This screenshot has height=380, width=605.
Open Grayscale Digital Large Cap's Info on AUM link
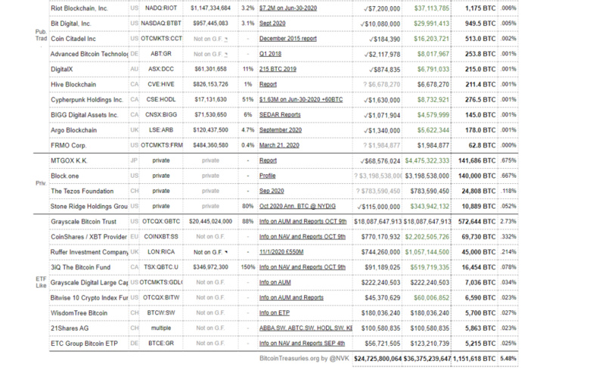275,282
